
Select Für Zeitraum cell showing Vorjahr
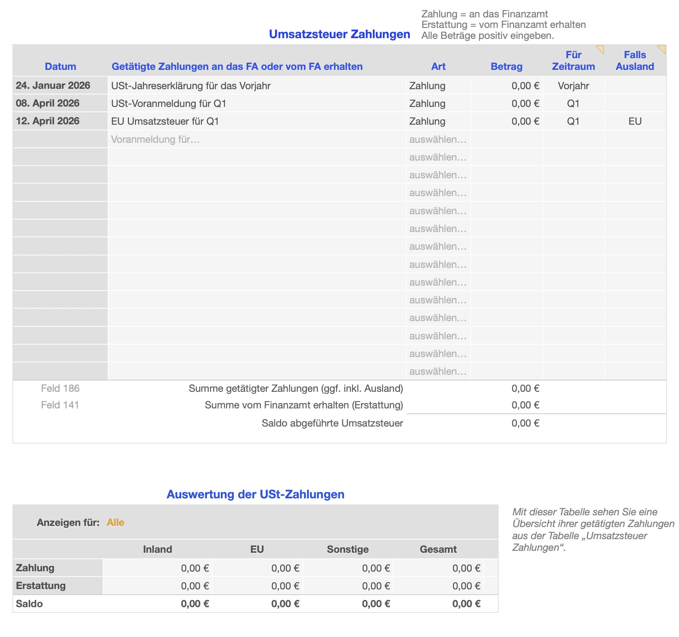(x=573, y=86)
